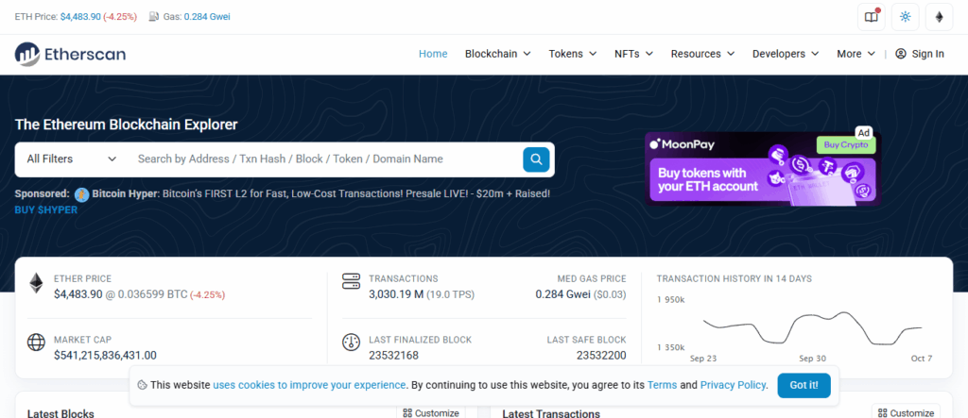
Task: Click the Ethereum network diamond icon
Action: tap(939, 17)
